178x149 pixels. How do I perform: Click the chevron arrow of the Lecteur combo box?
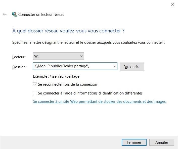[81, 56]
